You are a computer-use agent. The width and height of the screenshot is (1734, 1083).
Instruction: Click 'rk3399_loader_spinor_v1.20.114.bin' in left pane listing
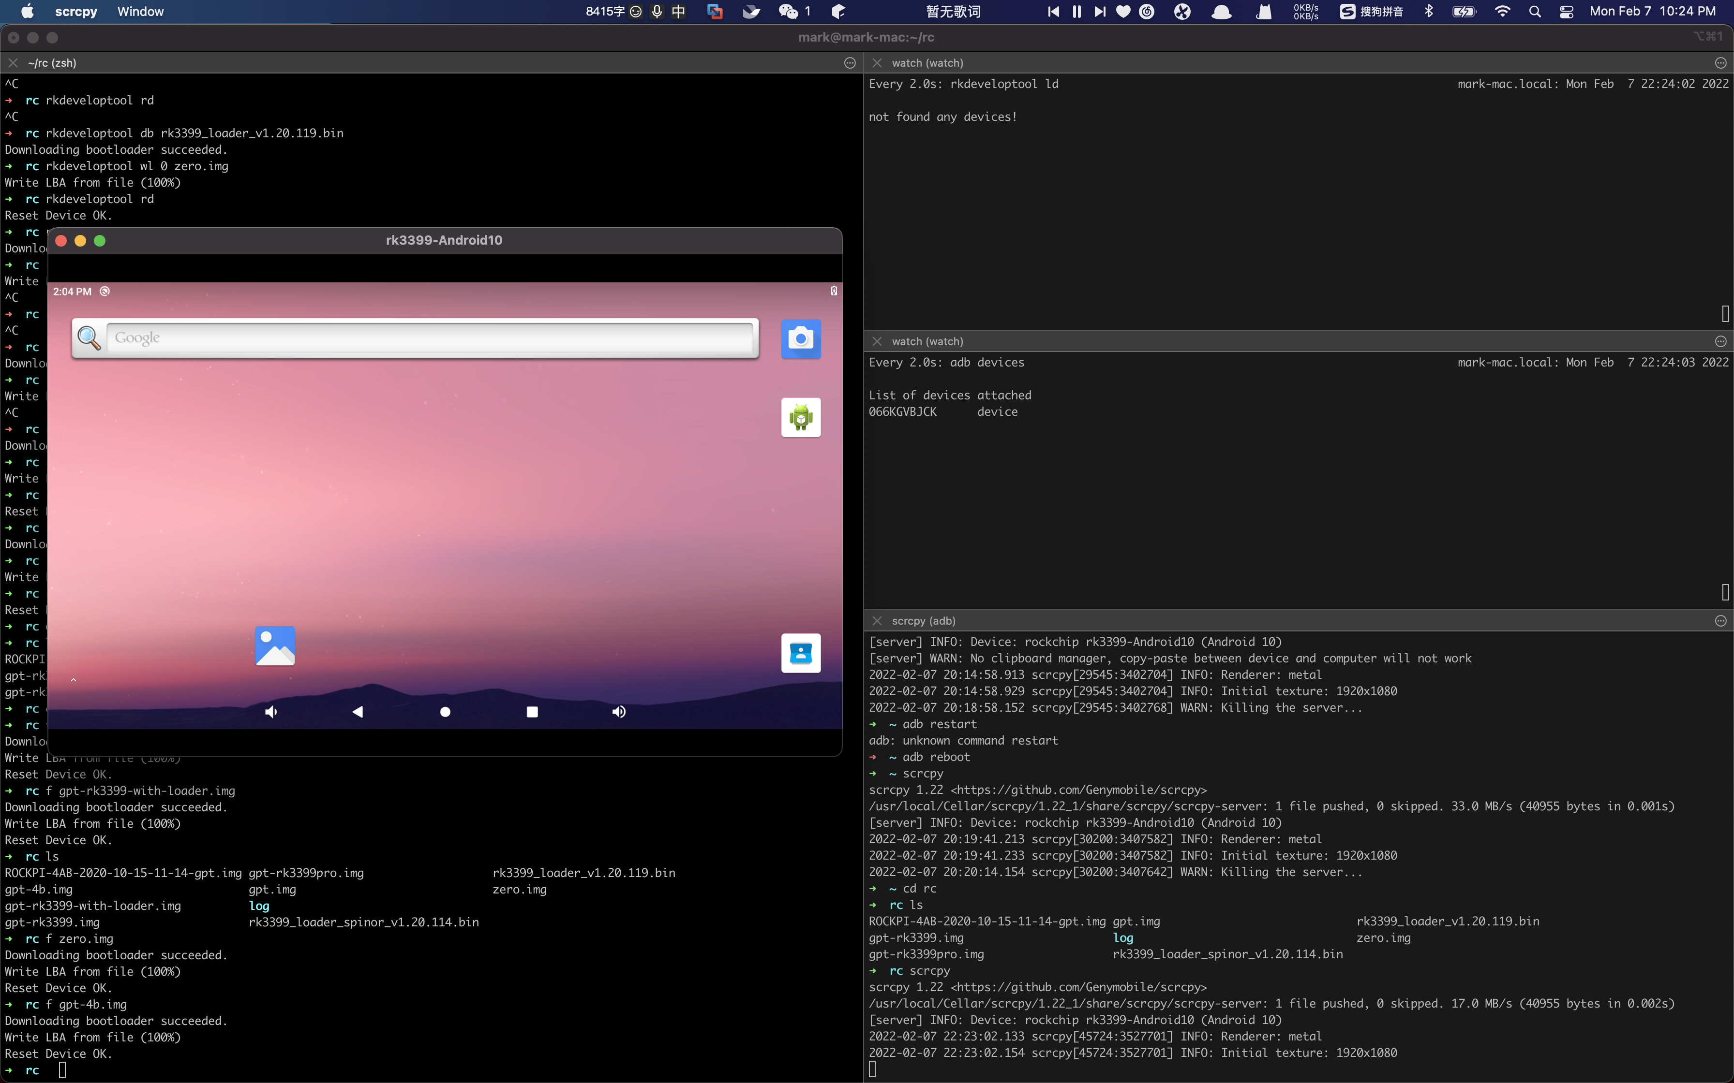pos(364,922)
